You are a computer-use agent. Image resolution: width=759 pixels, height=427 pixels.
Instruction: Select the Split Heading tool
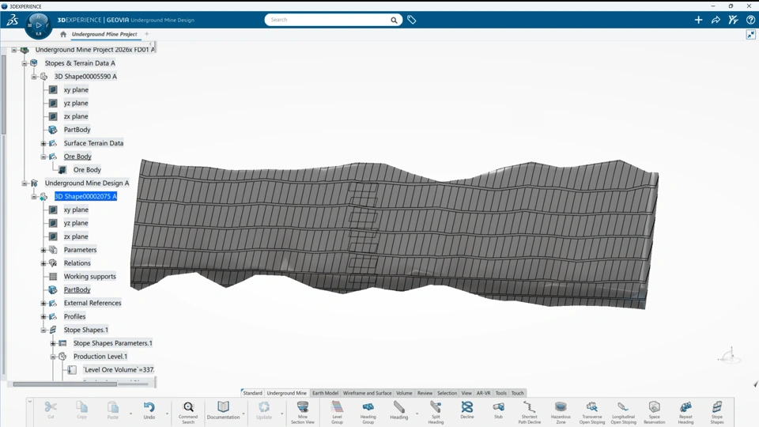(x=436, y=413)
